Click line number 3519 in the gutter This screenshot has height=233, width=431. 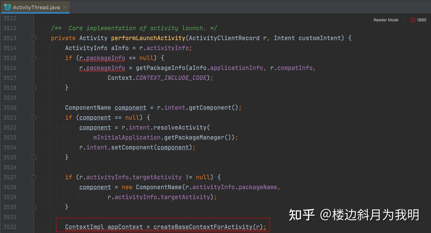pos(10,98)
